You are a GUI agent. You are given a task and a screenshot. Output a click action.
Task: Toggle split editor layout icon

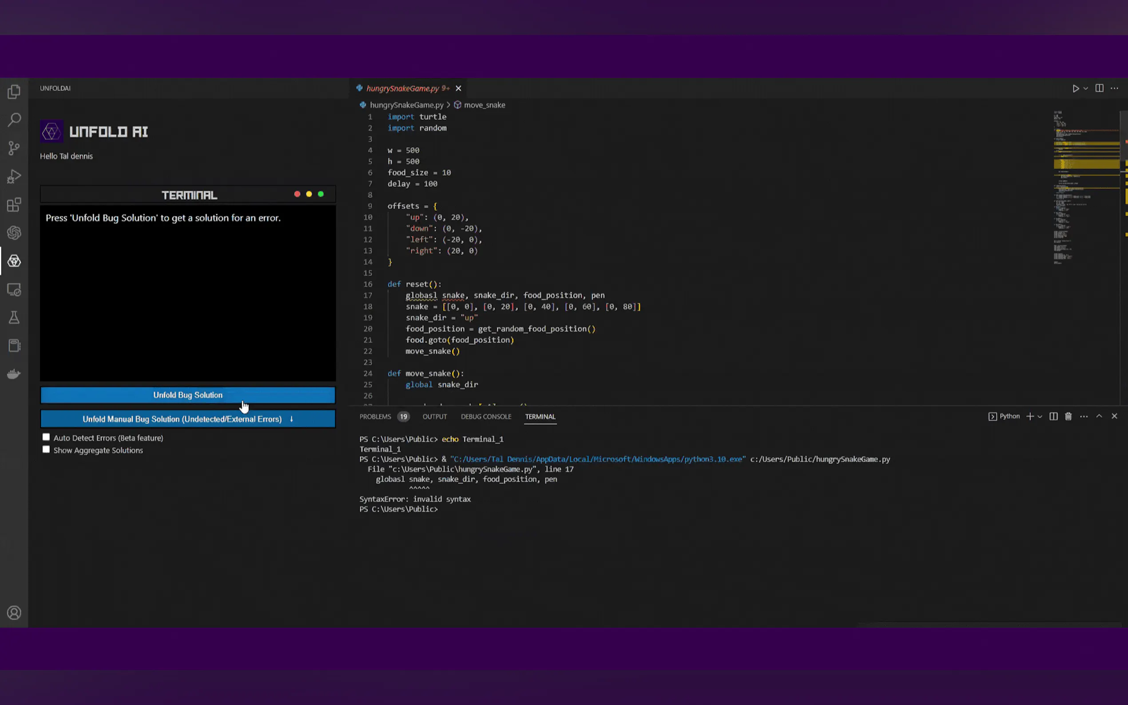tap(1099, 88)
